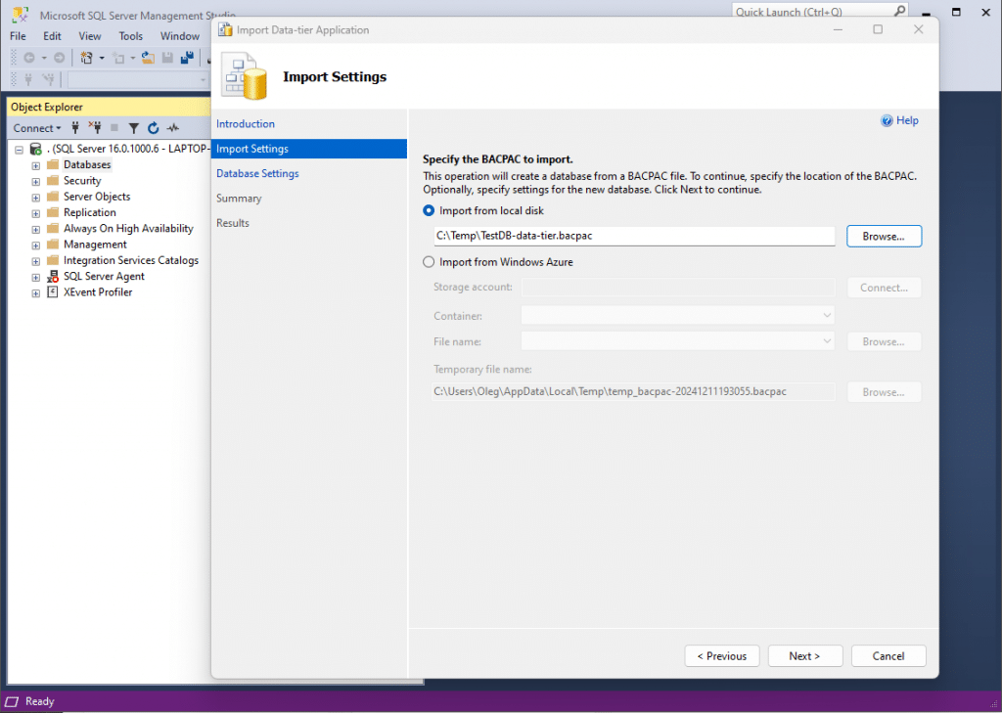Viewport: 1002px width, 713px height.
Task: Select the XEvent Profiler tree item
Action: click(x=98, y=292)
